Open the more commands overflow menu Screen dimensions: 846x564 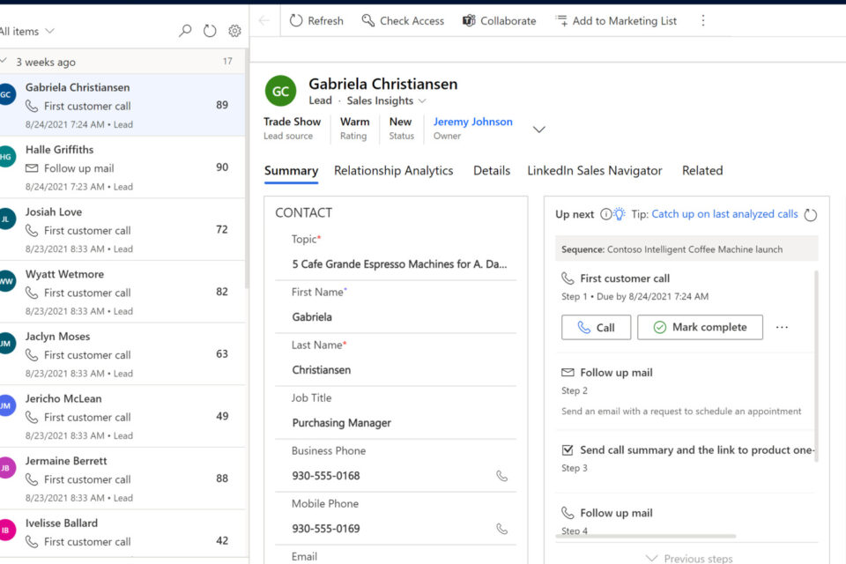click(702, 20)
